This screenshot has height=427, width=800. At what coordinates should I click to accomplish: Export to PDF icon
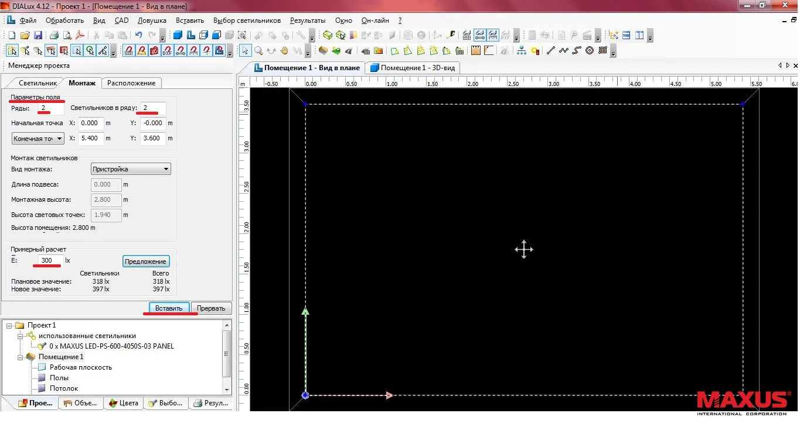tap(80, 35)
